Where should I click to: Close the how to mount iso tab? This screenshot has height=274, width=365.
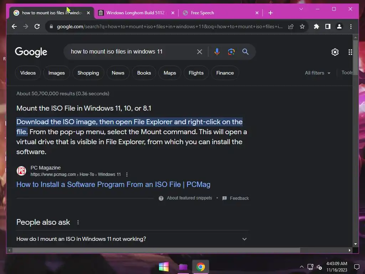click(88, 13)
